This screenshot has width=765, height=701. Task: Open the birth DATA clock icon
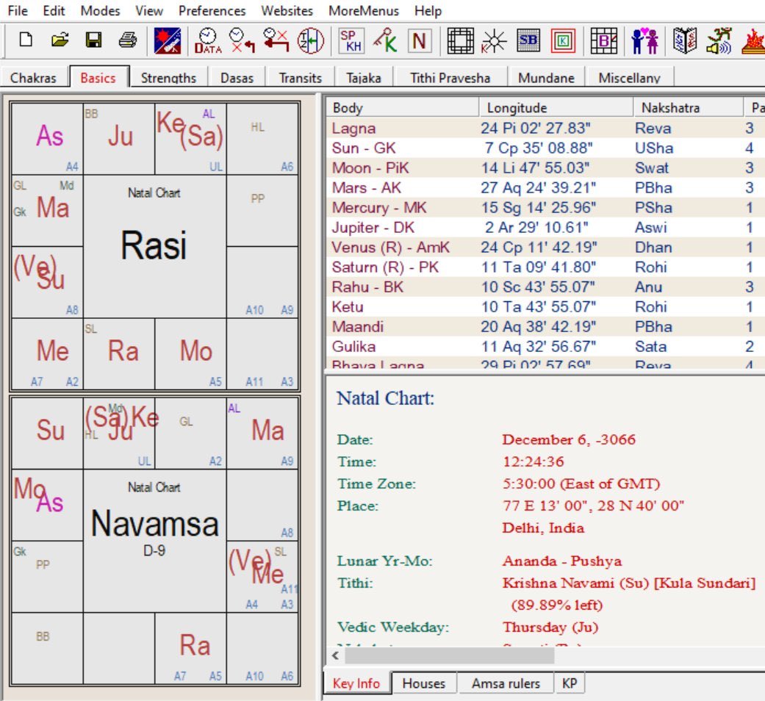click(208, 40)
